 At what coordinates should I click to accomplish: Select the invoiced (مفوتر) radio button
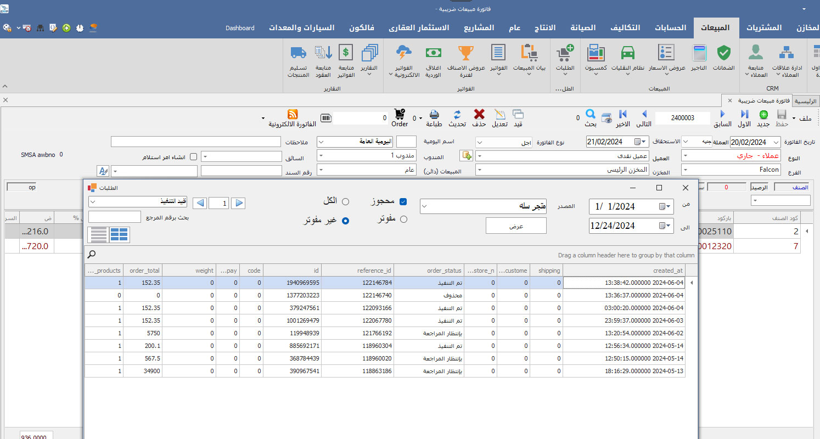pyautogui.click(x=403, y=219)
